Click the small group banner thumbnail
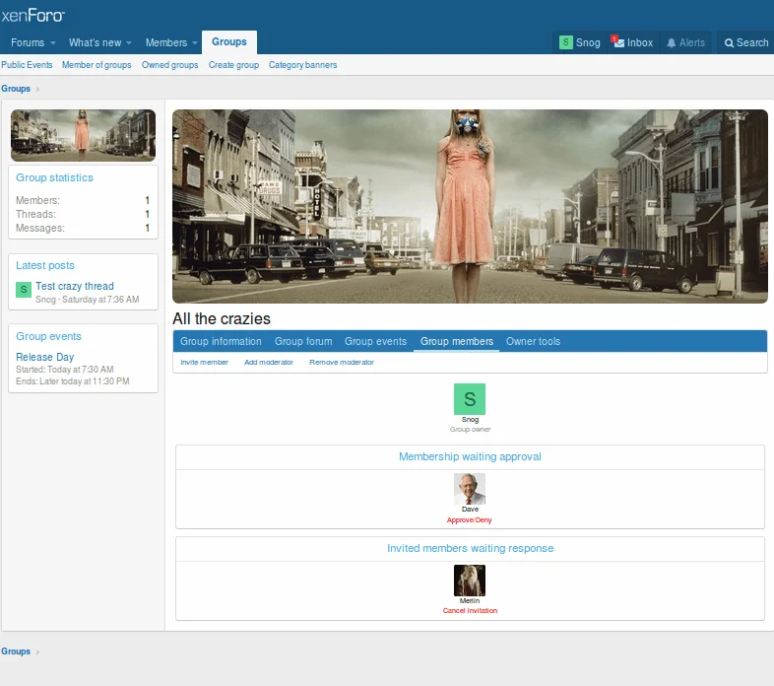774x686 pixels. [x=83, y=135]
